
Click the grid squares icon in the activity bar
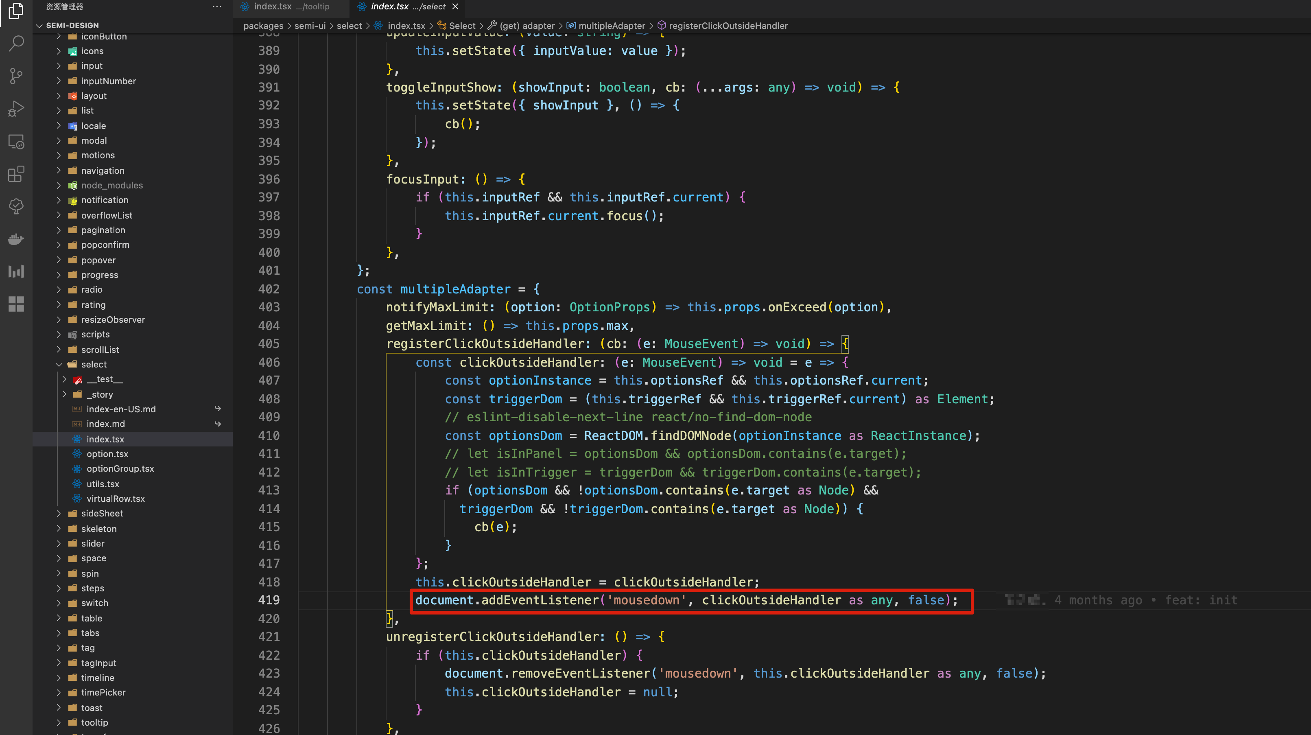click(x=16, y=304)
